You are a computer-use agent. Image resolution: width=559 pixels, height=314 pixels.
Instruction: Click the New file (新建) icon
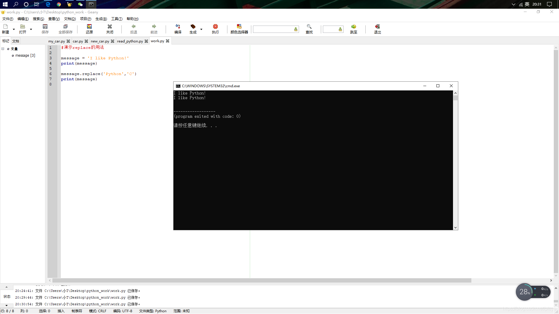tap(6, 28)
